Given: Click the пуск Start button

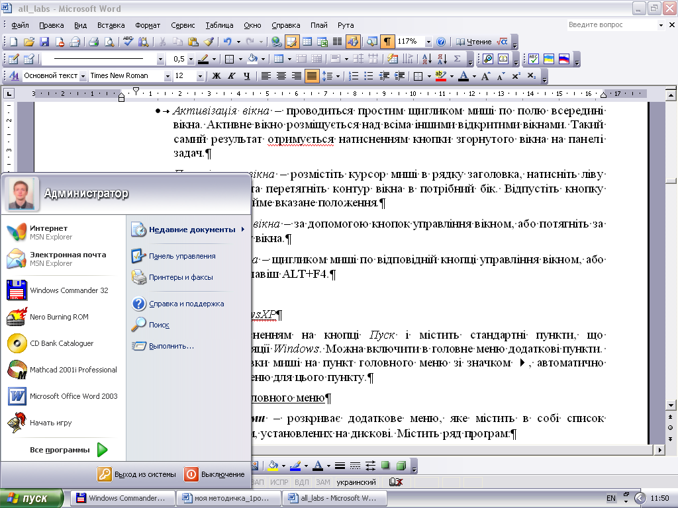Looking at the screenshot, I should (x=31, y=499).
